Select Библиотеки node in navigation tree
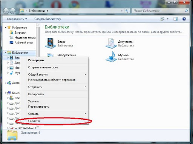Screen dimensions: 193x144 (x=20, y=53)
